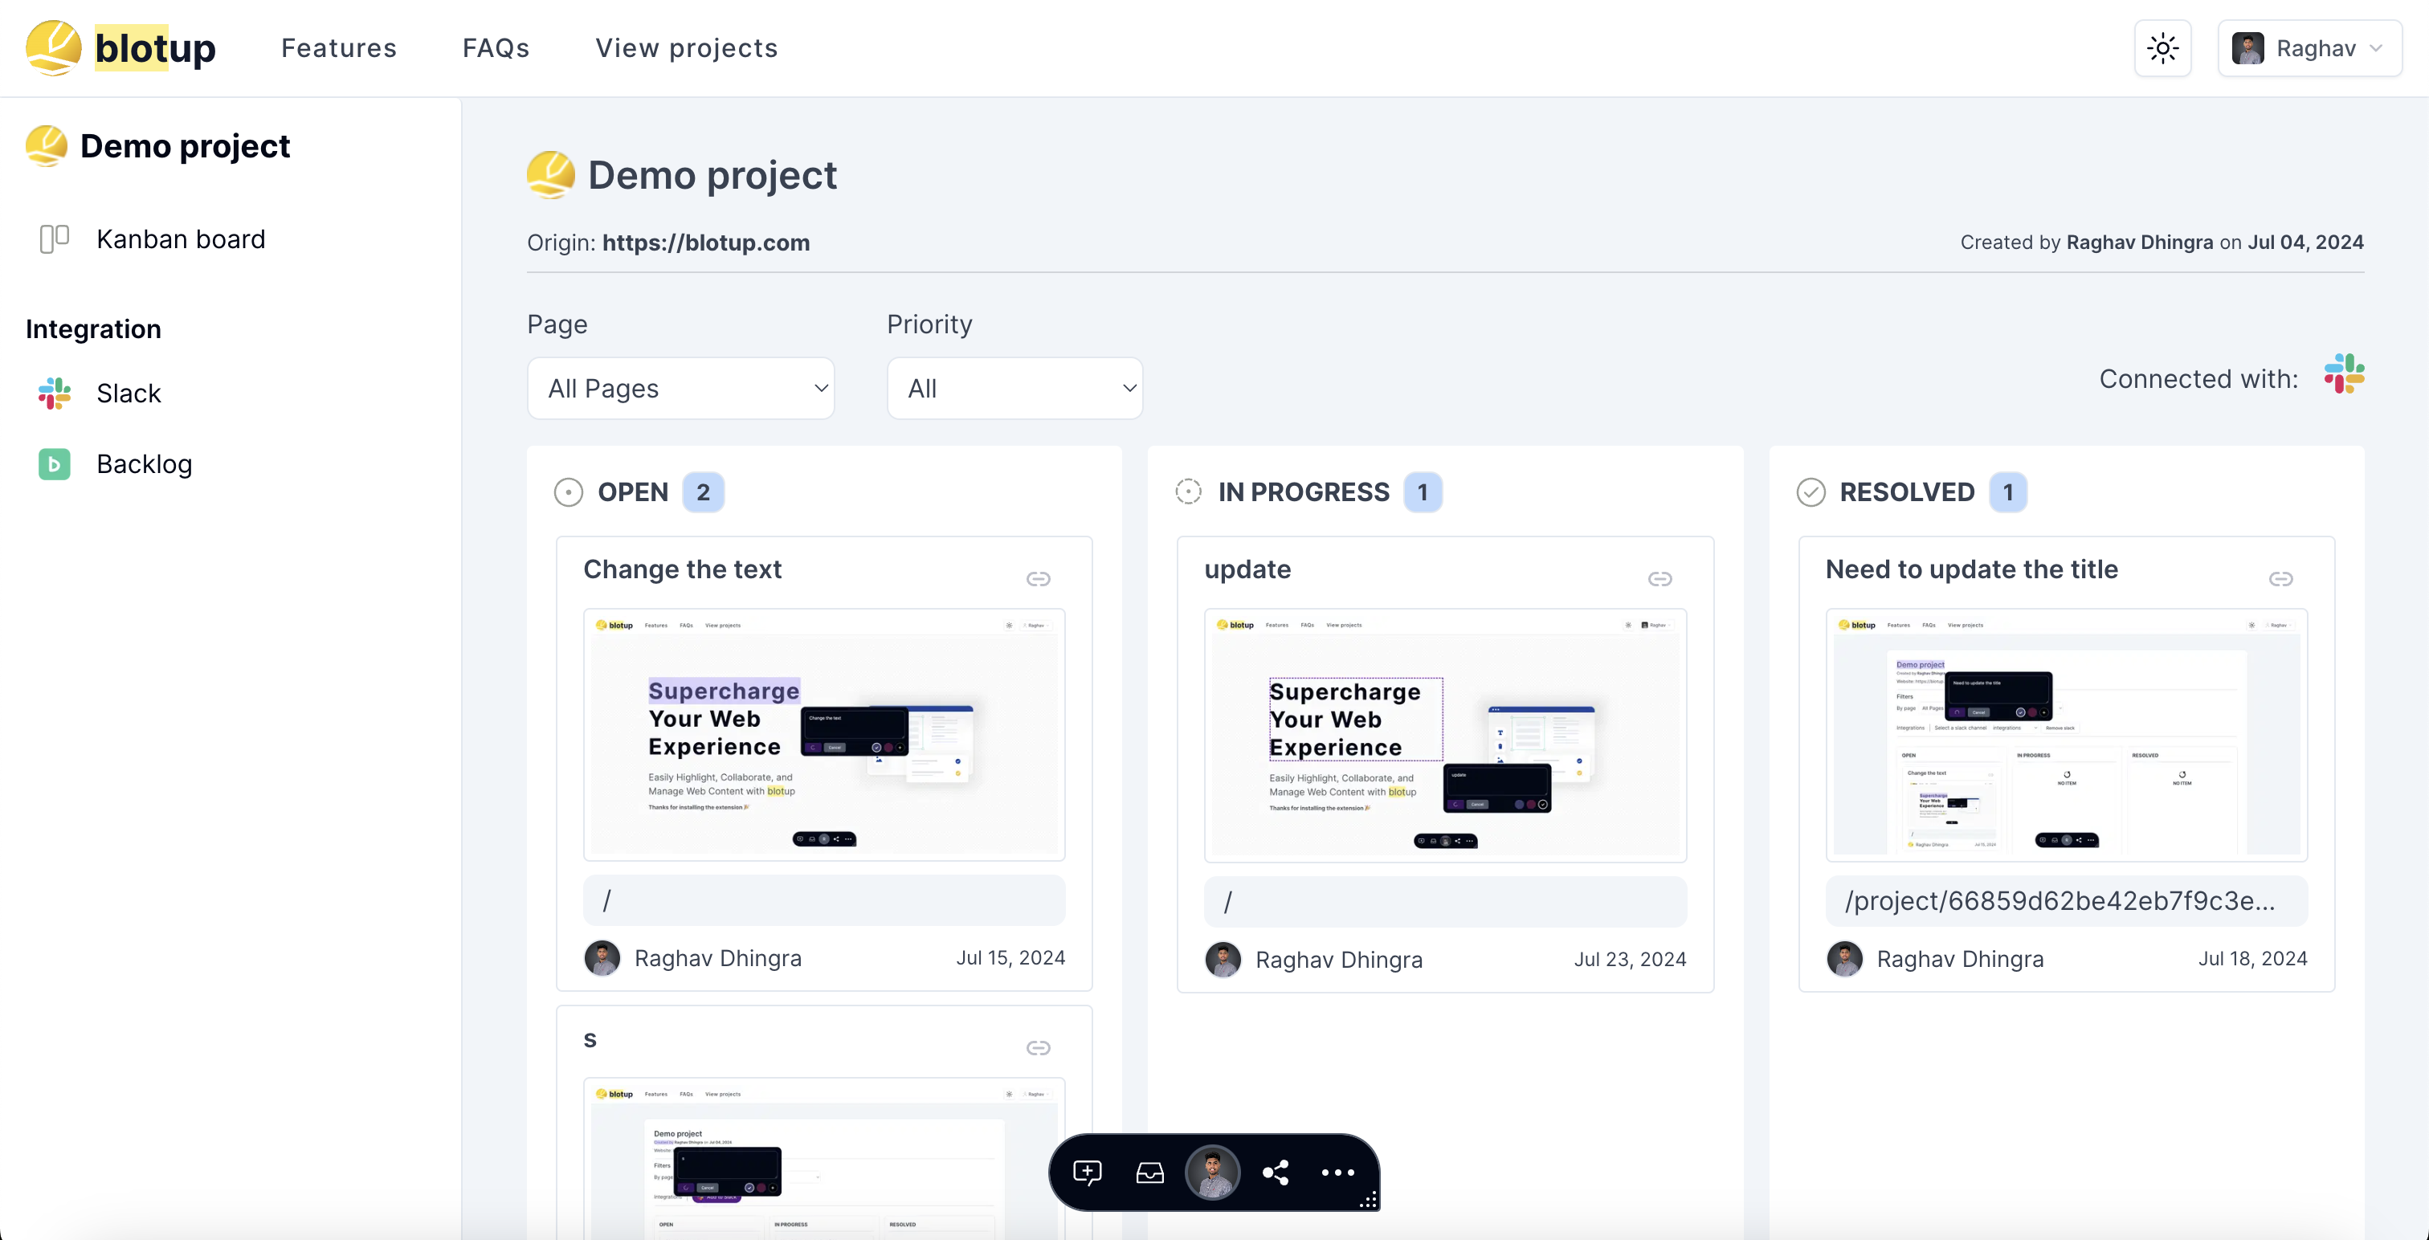The width and height of the screenshot is (2429, 1240).
Task: Click the blotup logo in the header
Action: (120, 47)
